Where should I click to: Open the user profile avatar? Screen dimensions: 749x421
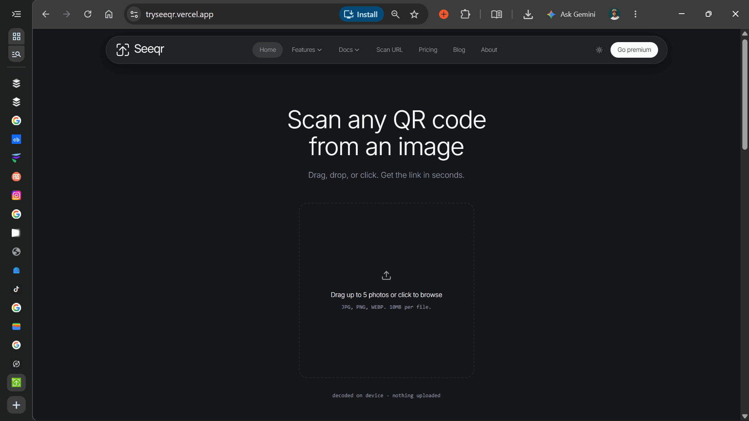(x=614, y=14)
